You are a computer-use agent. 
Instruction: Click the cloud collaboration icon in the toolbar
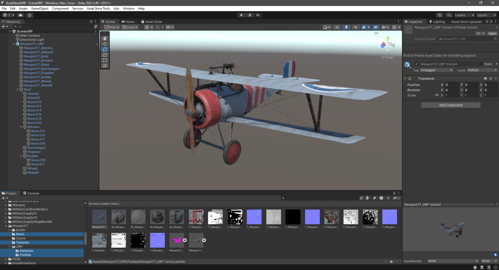[20, 15]
